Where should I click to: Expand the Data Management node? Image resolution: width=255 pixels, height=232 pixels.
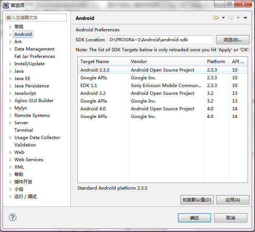pos(10,49)
